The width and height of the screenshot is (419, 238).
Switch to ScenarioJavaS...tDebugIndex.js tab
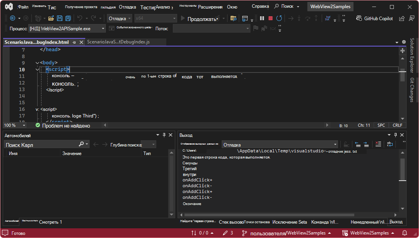[x=118, y=42]
